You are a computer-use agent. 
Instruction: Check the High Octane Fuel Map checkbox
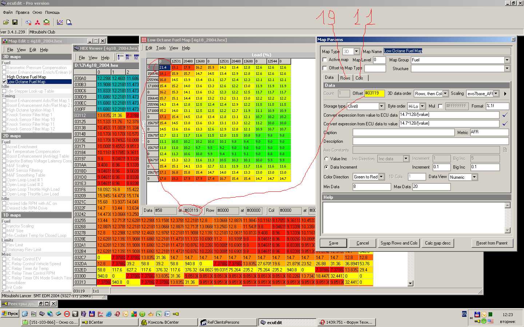pyautogui.click(x=4, y=77)
